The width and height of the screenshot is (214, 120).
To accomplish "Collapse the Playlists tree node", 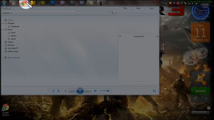I will pos(3,23).
